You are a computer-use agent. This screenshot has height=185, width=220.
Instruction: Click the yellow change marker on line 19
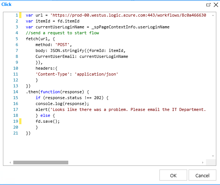(20, 121)
